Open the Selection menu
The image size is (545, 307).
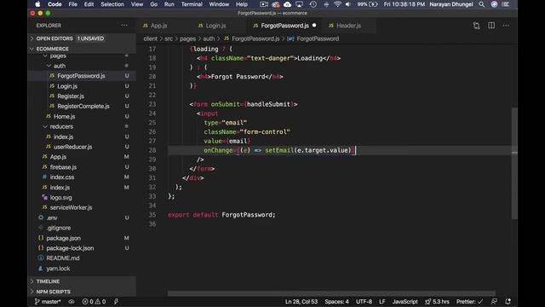tap(112, 4)
